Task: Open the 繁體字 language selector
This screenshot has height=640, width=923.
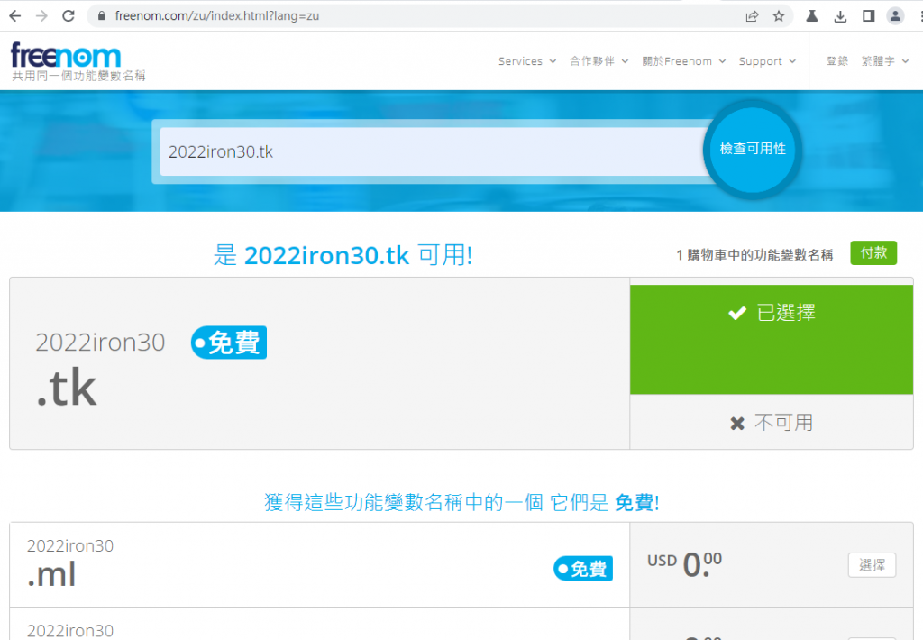Action: coord(885,61)
